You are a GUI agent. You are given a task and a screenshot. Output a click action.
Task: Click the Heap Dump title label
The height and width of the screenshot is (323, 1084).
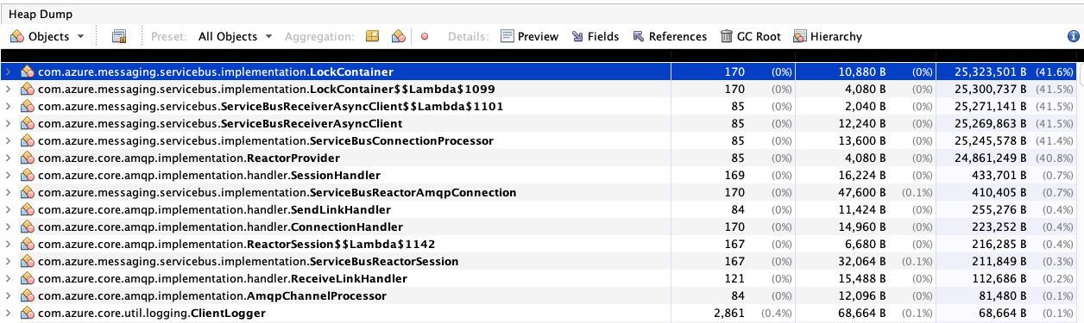(41, 14)
